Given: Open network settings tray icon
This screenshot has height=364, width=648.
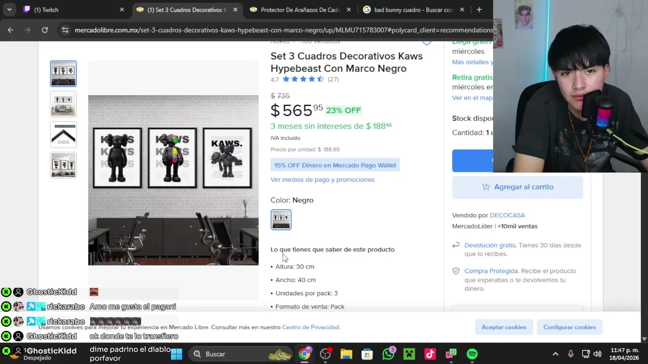Looking at the screenshot, I should [x=586, y=354].
